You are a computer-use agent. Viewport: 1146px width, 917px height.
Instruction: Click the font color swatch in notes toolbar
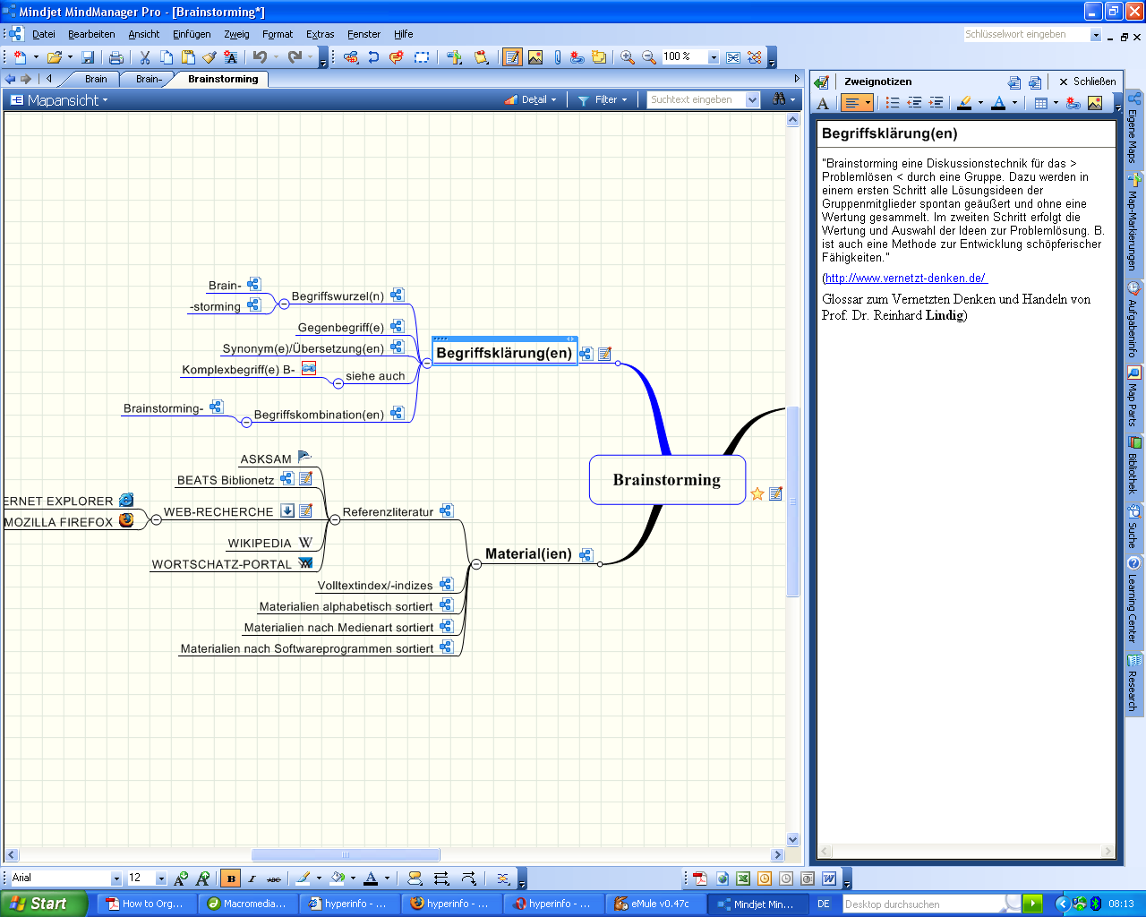point(998,103)
